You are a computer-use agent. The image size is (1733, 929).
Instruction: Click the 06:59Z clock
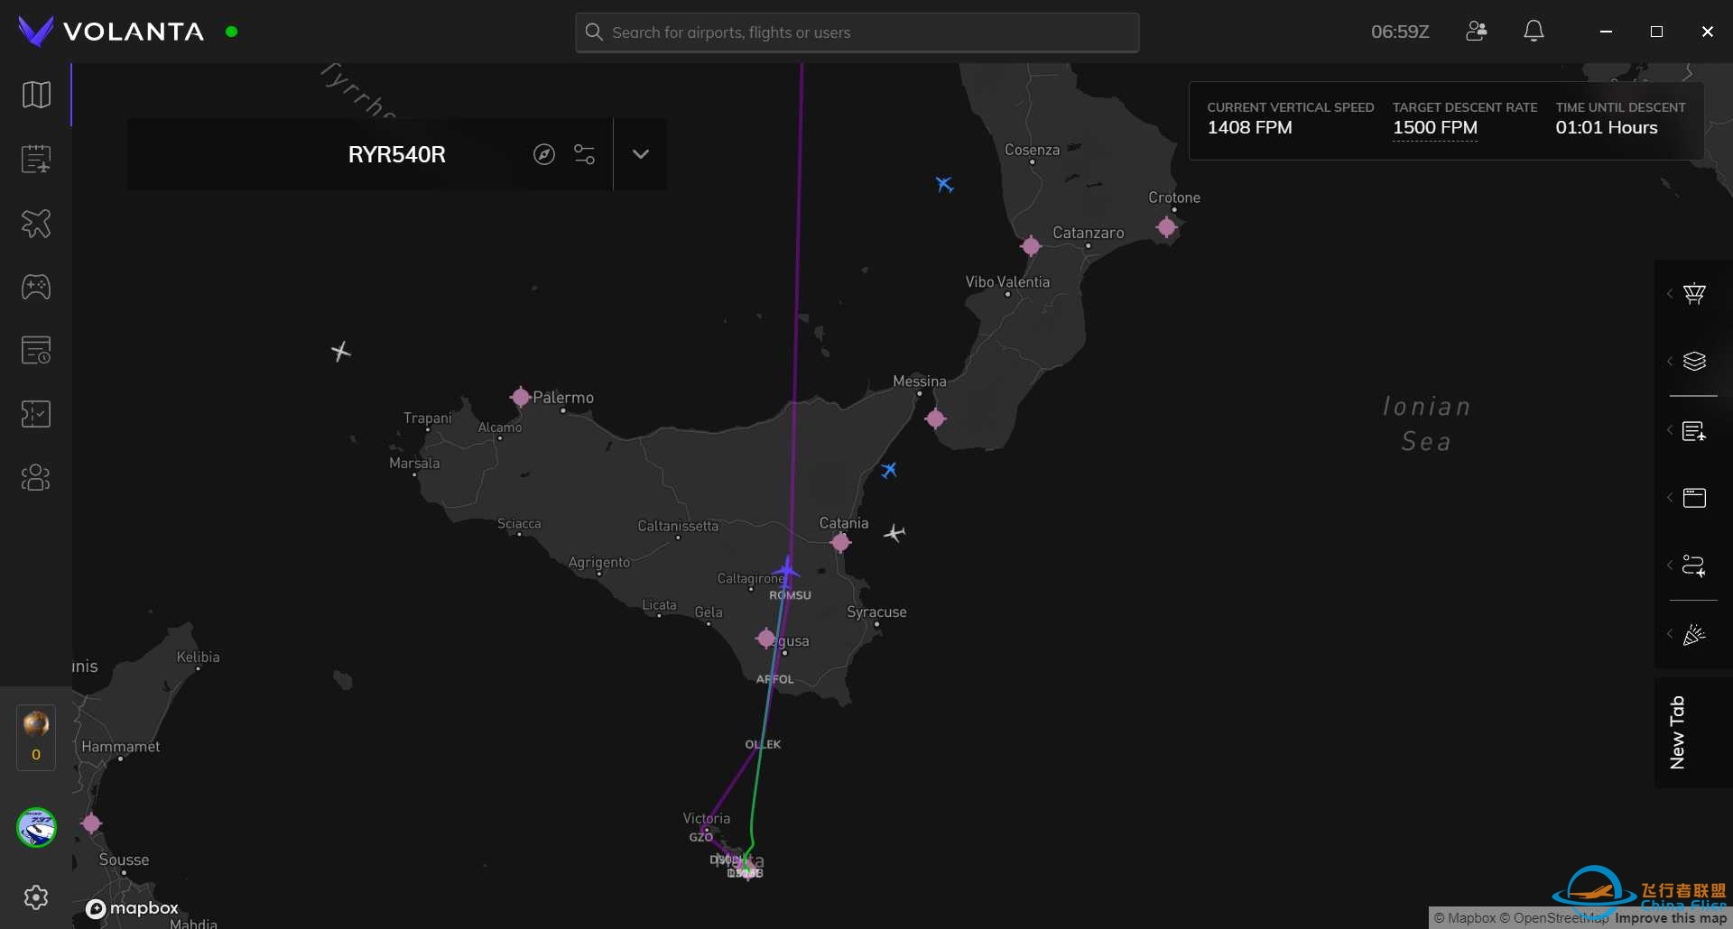[x=1400, y=32]
